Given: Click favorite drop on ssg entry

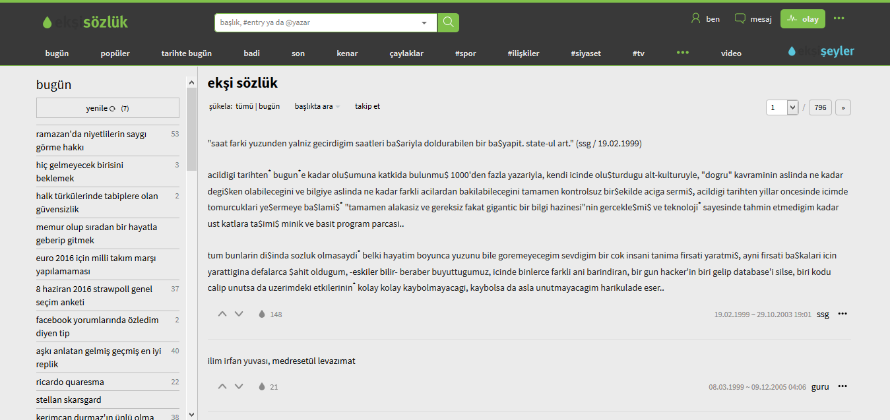Looking at the screenshot, I should point(262,314).
